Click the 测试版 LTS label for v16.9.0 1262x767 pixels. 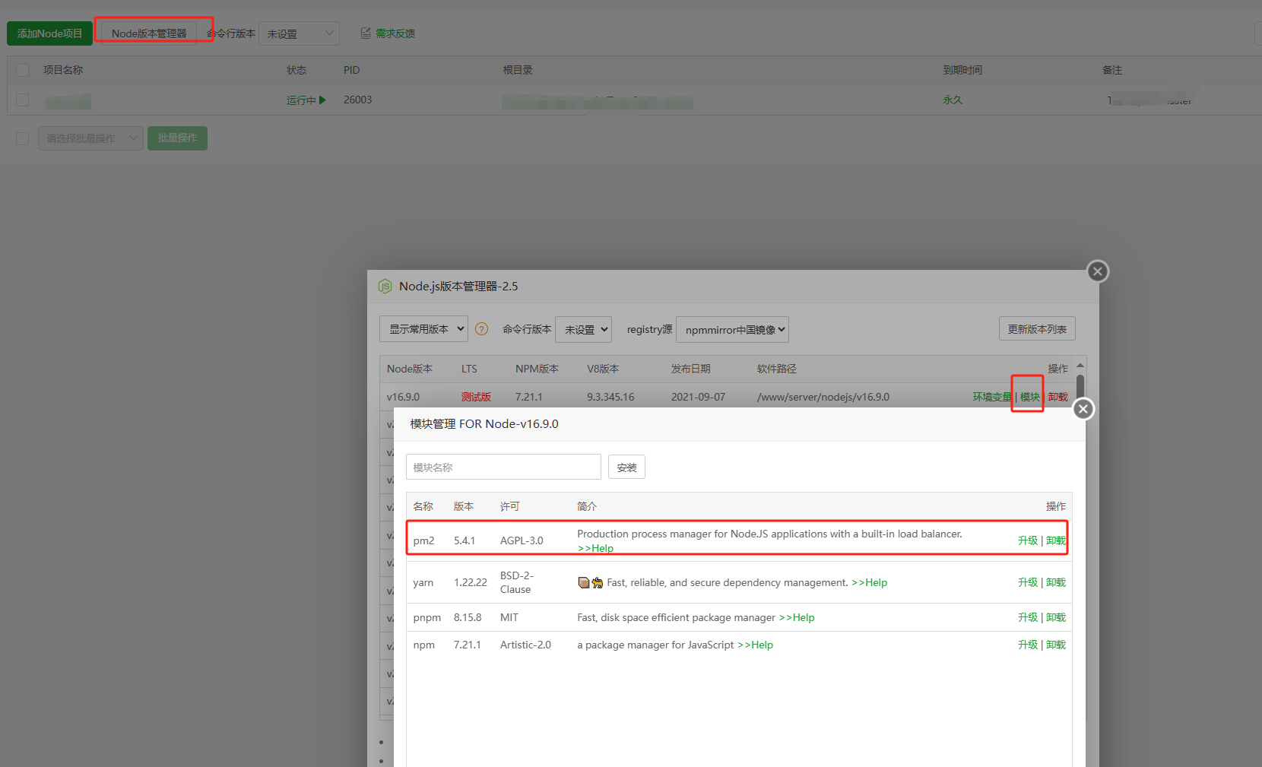point(476,397)
